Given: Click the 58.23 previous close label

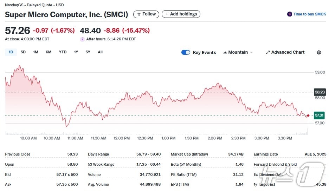Looking at the screenshot, I should tap(320, 92).
